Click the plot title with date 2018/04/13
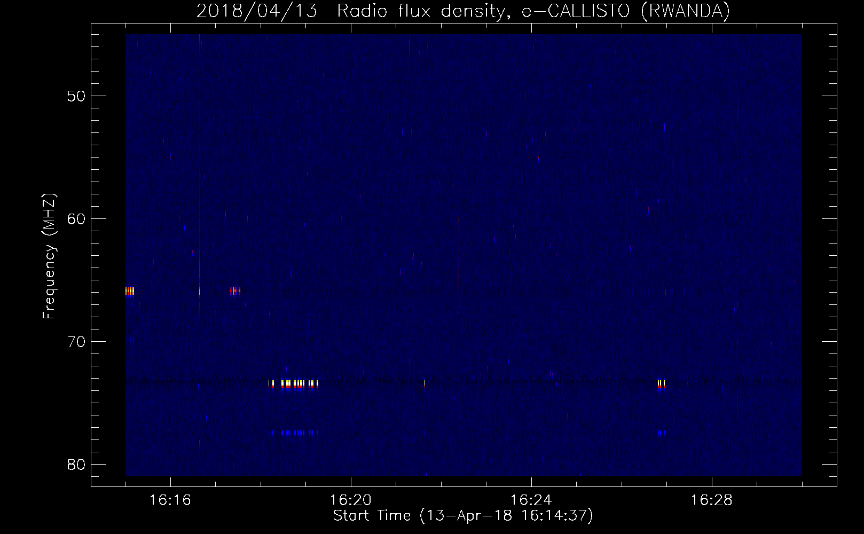The width and height of the screenshot is (864, 534). pos(463,11)
